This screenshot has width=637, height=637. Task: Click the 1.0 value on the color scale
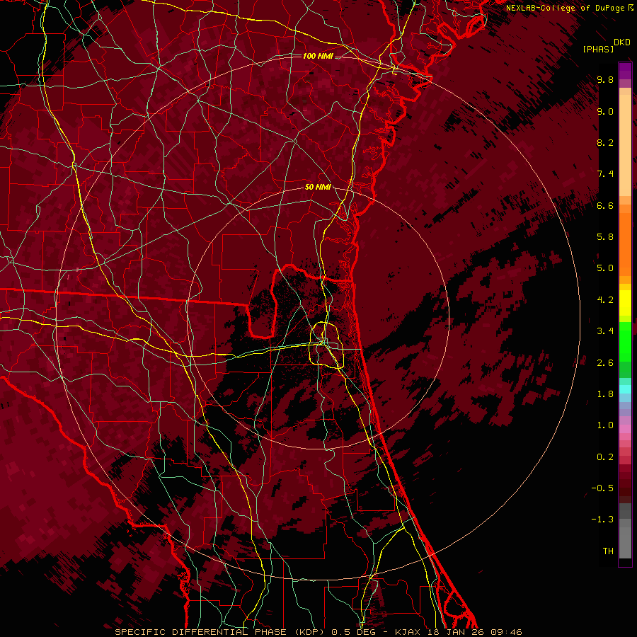click(605, 425)
